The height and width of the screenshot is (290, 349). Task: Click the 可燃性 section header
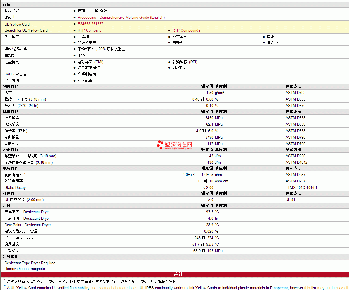(x=9, y=193)
